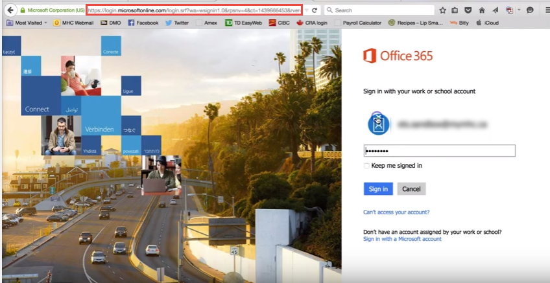Click photo of woman drinking from mug
The image size is (550, 283).
(81, 76)
